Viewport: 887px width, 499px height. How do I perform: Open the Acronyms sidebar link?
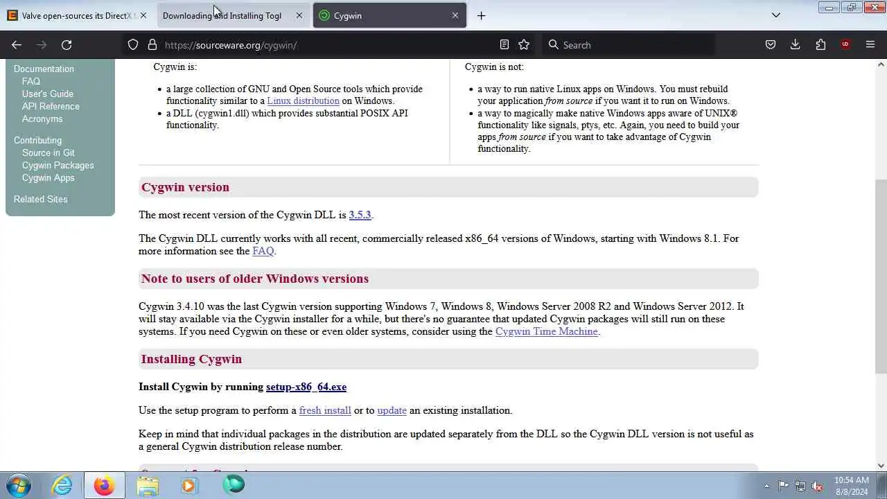tap(42, 119)
